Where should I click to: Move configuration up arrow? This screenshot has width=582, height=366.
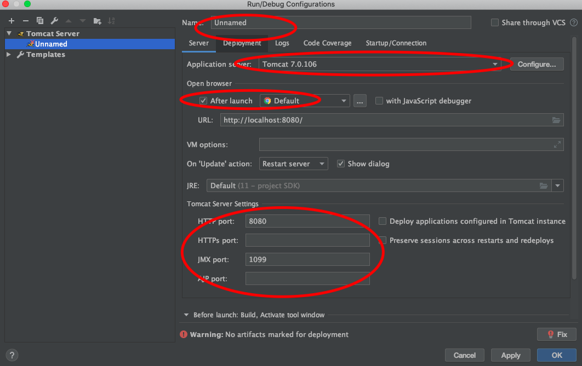(x=69, y=21)
